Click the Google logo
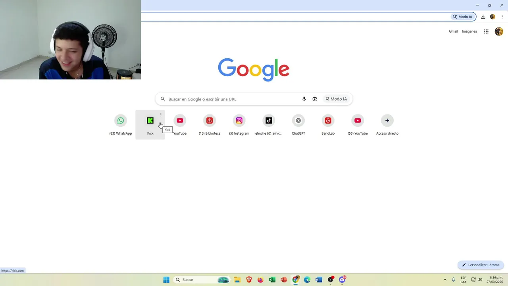The width and height of the screenshot is (508, 286). coord(254,70)
